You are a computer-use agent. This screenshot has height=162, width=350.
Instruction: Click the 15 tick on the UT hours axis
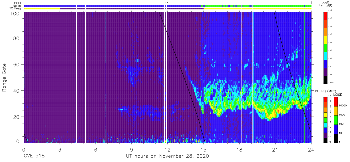204,149
